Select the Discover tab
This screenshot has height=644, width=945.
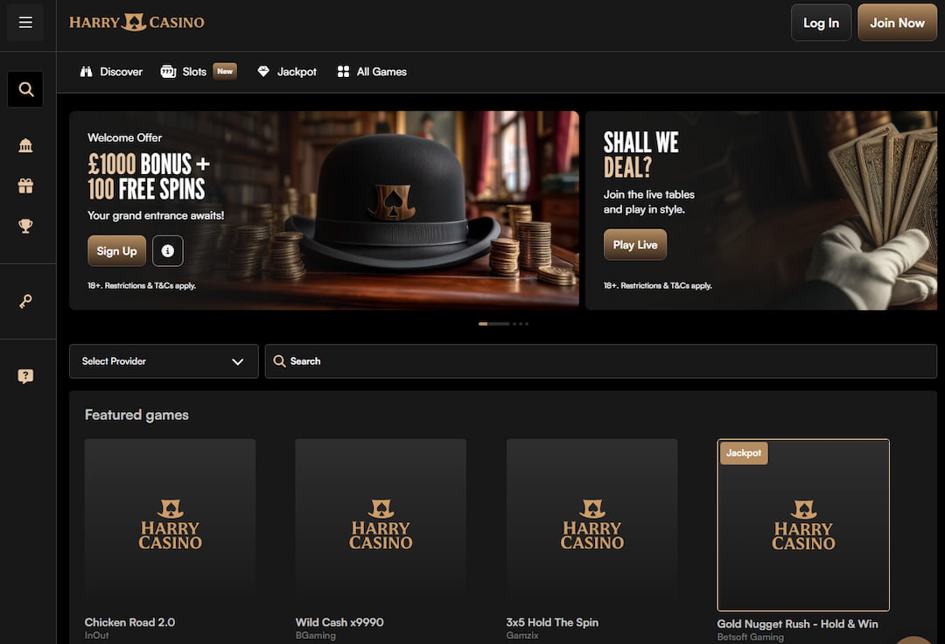[x=111, y=72]
